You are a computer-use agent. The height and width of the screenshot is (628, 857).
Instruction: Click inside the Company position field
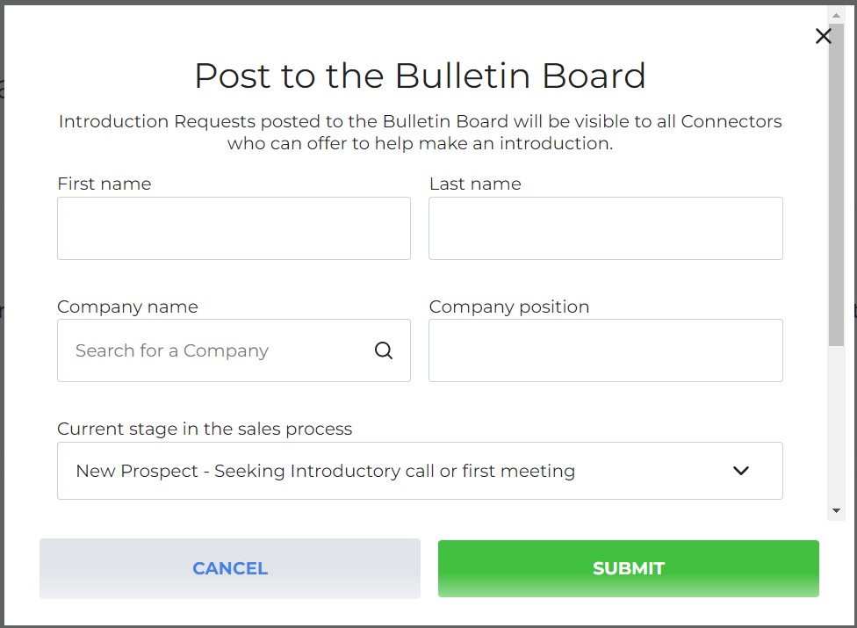pos(606,350)
